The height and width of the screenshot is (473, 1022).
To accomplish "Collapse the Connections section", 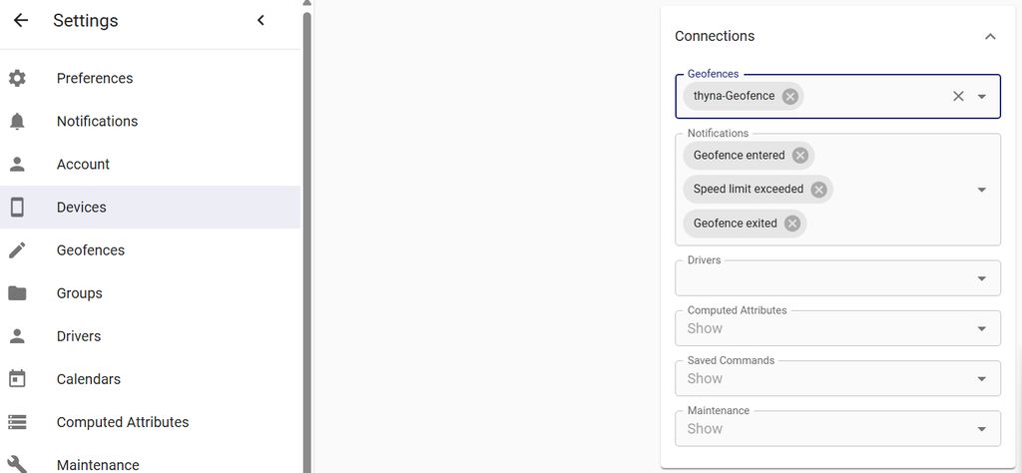I will [990, 37].
